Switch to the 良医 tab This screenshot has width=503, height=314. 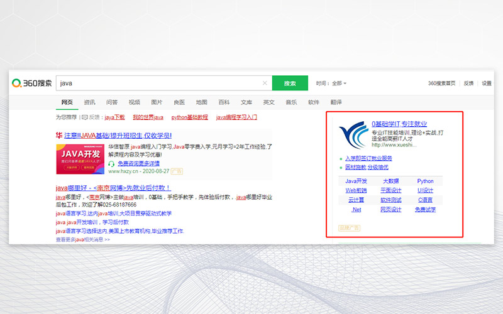tap(179, 102)
